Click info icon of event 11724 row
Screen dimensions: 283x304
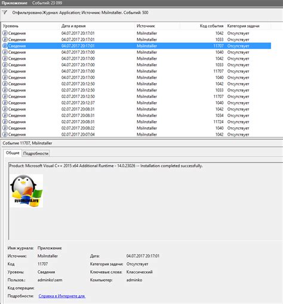[x=5, y=122]
